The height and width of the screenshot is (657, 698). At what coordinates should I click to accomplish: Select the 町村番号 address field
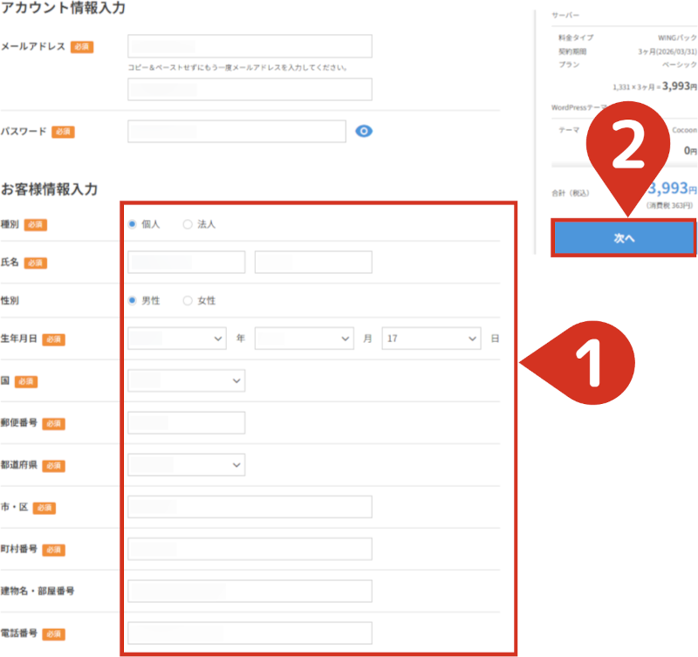coord(250,549)
